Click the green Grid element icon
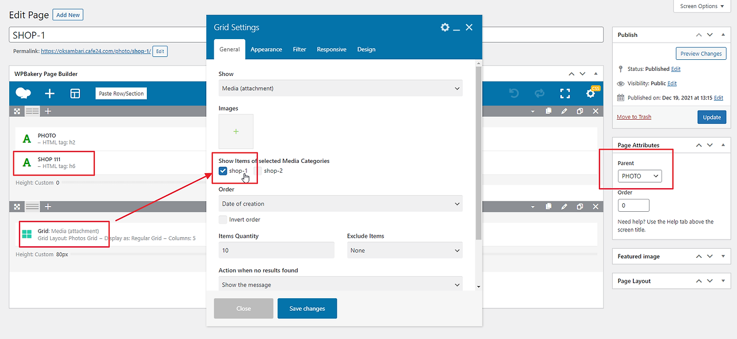This screenshot has width=737, height=339. tap(26, 234)
